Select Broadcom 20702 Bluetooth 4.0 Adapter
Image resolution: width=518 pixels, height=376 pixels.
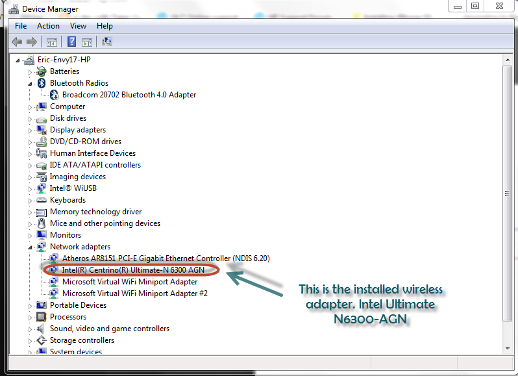[129, 95]
